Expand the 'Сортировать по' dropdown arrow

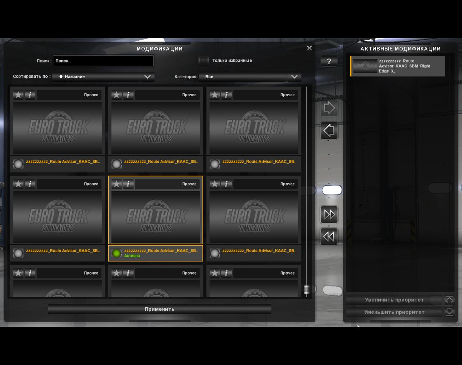pyautogui.click(x=147, y=77)
